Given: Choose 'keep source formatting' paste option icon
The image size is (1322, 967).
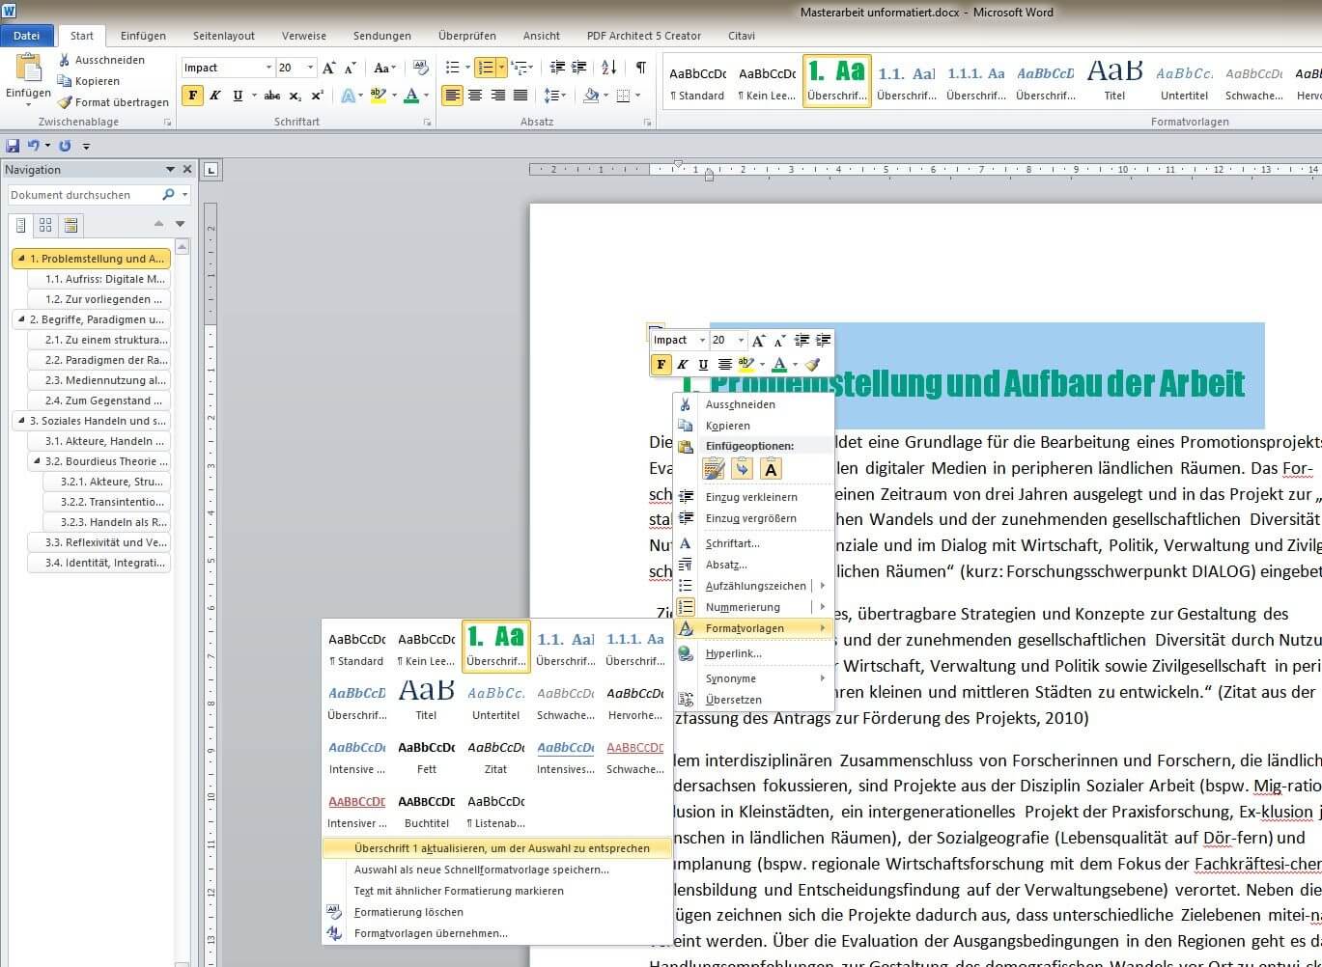Looking at the screenshot, I should point(714,469).
